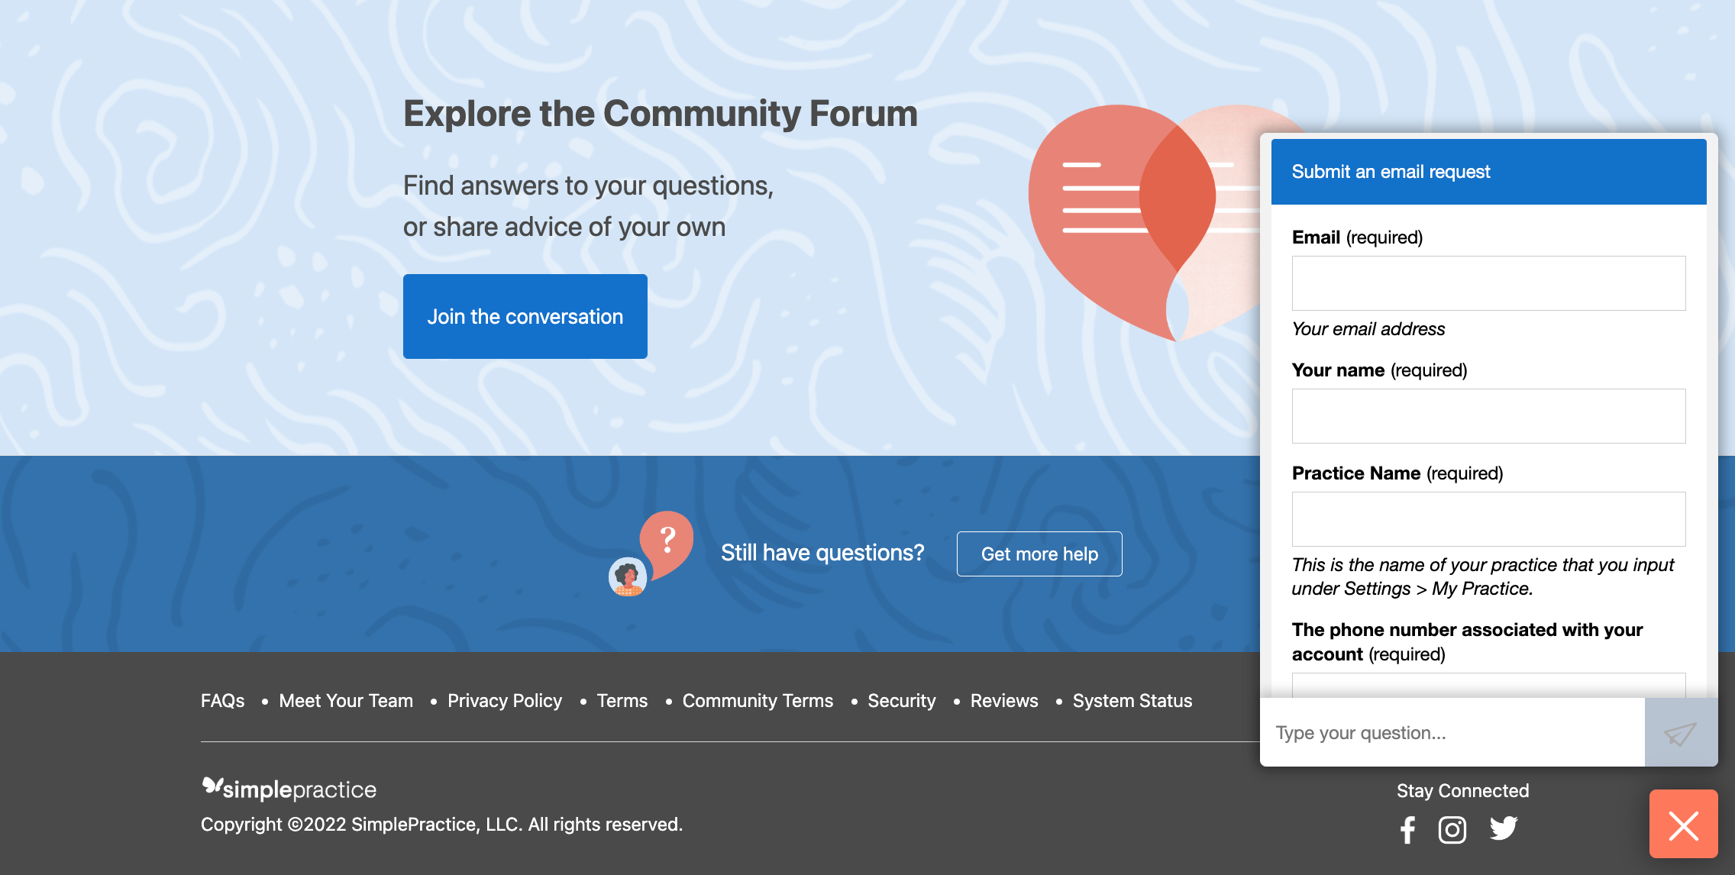Click the Get more help button
This screenshot has width=1735, height=875.
(1039, 554)
